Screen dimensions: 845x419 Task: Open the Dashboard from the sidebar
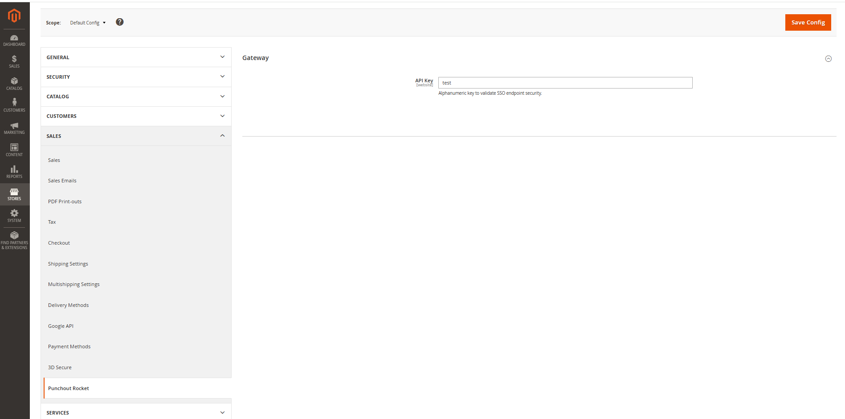tap(14, 40)
